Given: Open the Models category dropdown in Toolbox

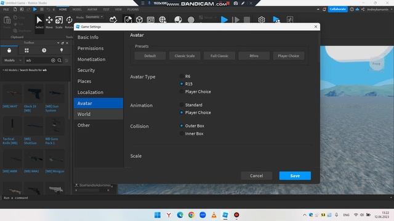Looking at the screenshot, I should 12,60.
